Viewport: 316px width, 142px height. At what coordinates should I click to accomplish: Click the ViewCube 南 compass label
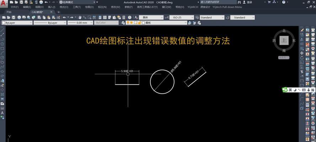[x=284, y=50]
